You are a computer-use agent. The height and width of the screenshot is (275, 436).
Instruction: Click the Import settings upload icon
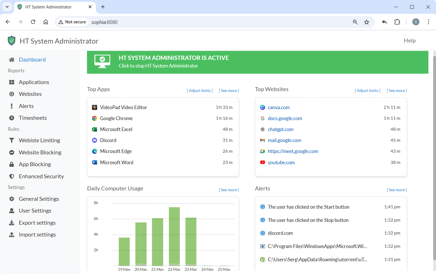coord(12,235)
